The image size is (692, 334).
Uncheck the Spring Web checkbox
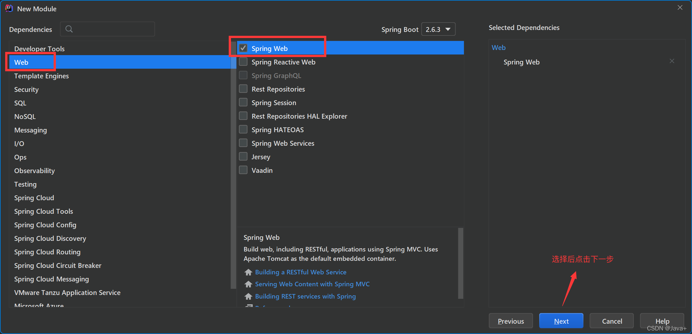tap(243, 48)
